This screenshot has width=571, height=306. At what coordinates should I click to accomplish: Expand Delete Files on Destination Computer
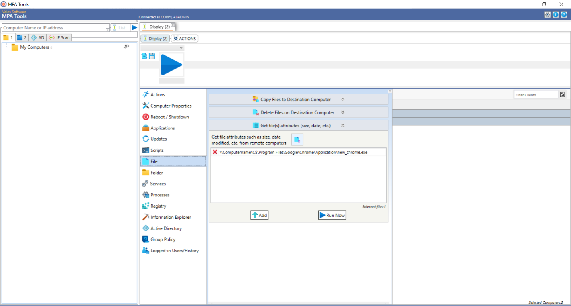click(298, 112)
